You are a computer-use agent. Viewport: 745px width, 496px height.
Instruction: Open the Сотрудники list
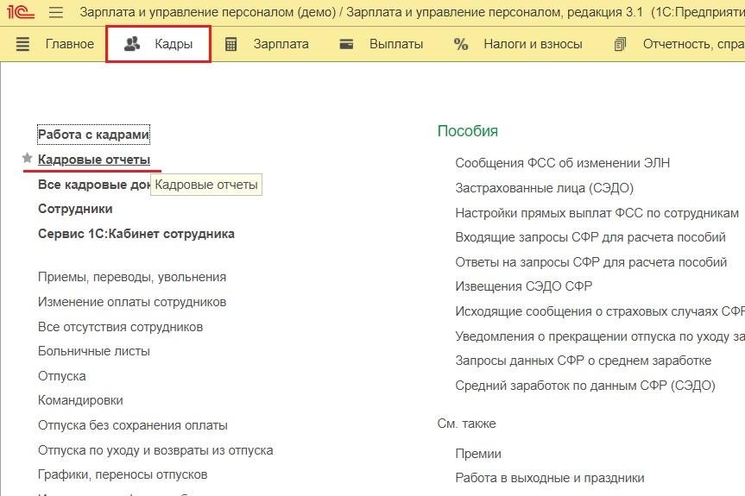coord(75,209)
